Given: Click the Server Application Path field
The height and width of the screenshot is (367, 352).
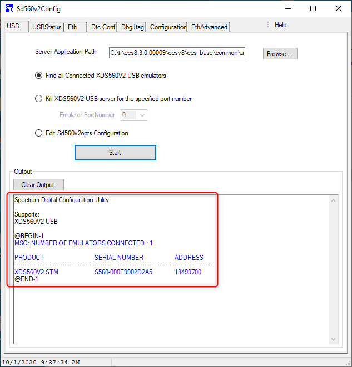Looking at the screenshot, I should pos(177,53).
